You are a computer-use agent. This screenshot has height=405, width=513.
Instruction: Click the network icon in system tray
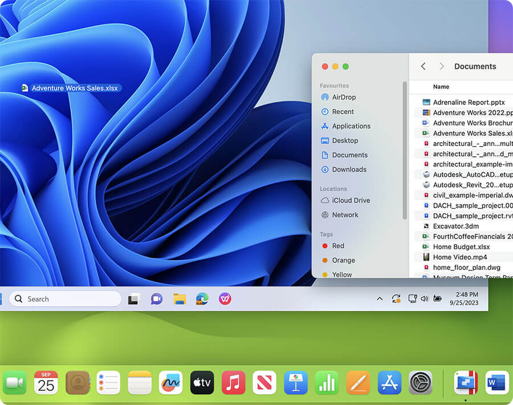pyautogui.click(x=412, y=299)
